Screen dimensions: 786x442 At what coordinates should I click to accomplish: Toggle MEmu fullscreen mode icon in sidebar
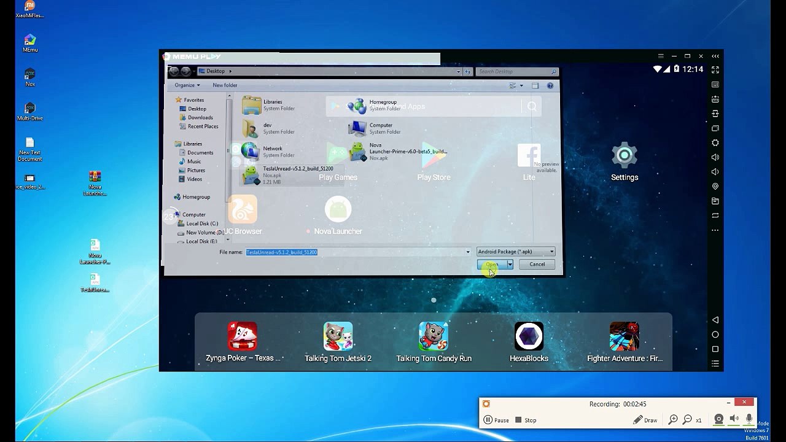click(715, 70)
